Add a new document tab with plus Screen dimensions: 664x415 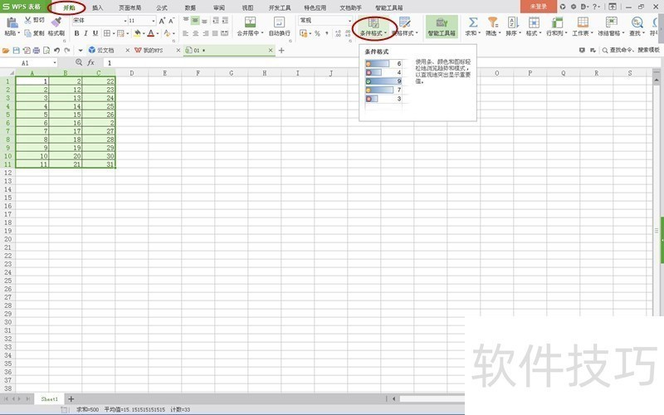click(281, 51)
